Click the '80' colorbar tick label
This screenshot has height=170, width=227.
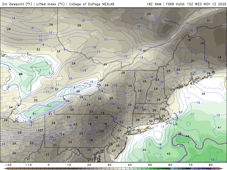pos(211,165)
